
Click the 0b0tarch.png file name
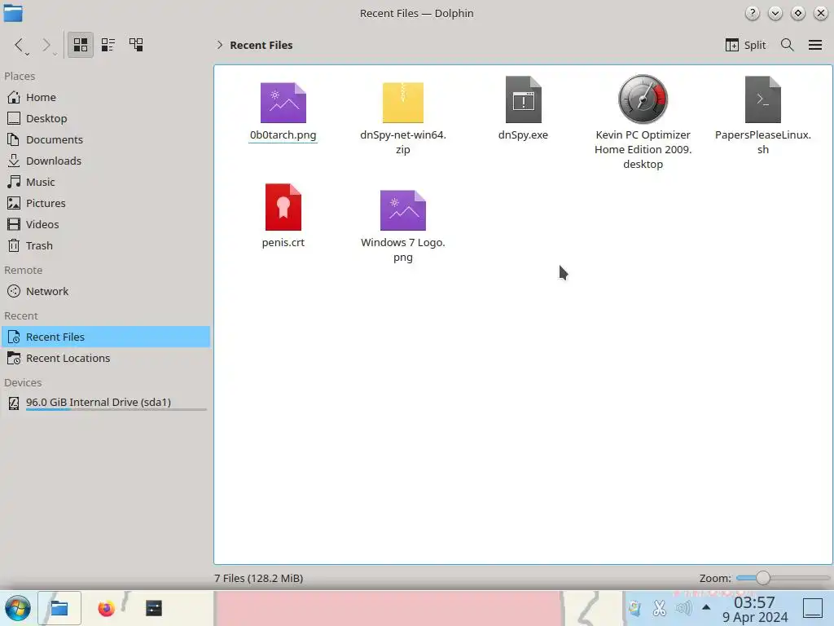283,135
